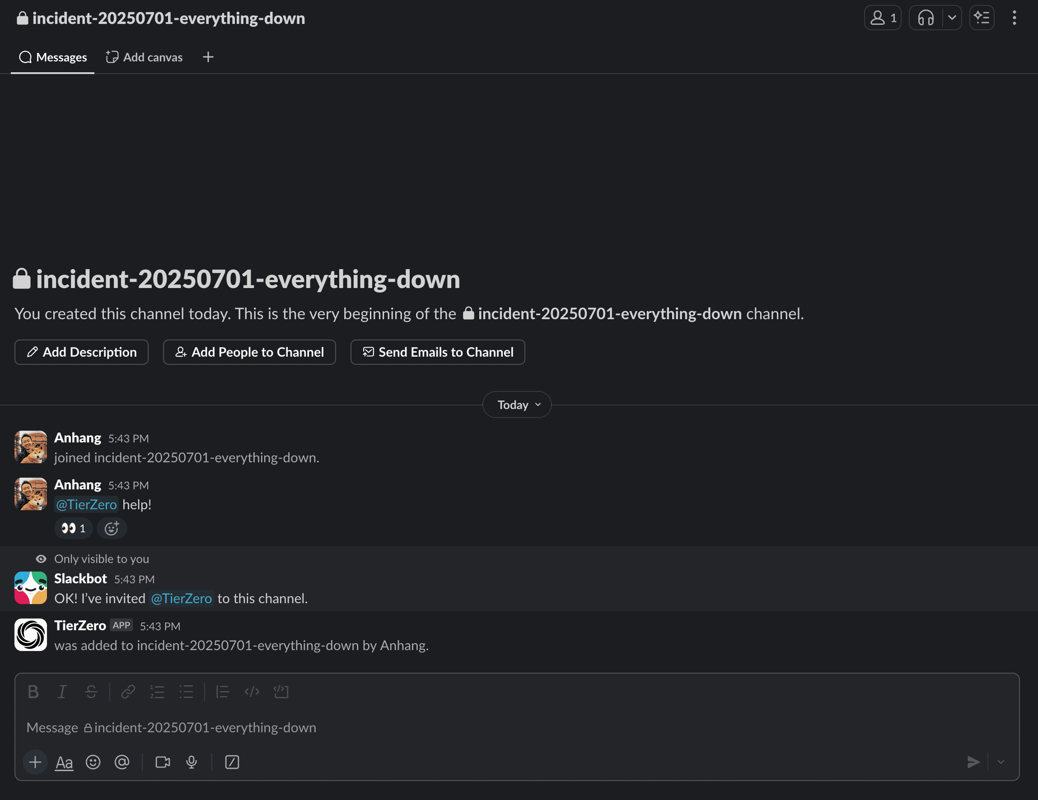This screenshot has width=1038, height=800.
Task: Select the Add canvas tab
Action: (144, 57)
